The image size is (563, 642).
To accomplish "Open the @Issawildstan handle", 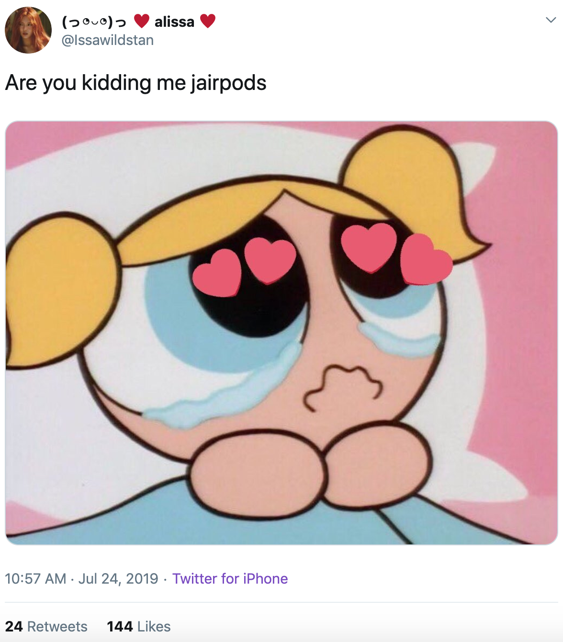I will pos(108,40).
